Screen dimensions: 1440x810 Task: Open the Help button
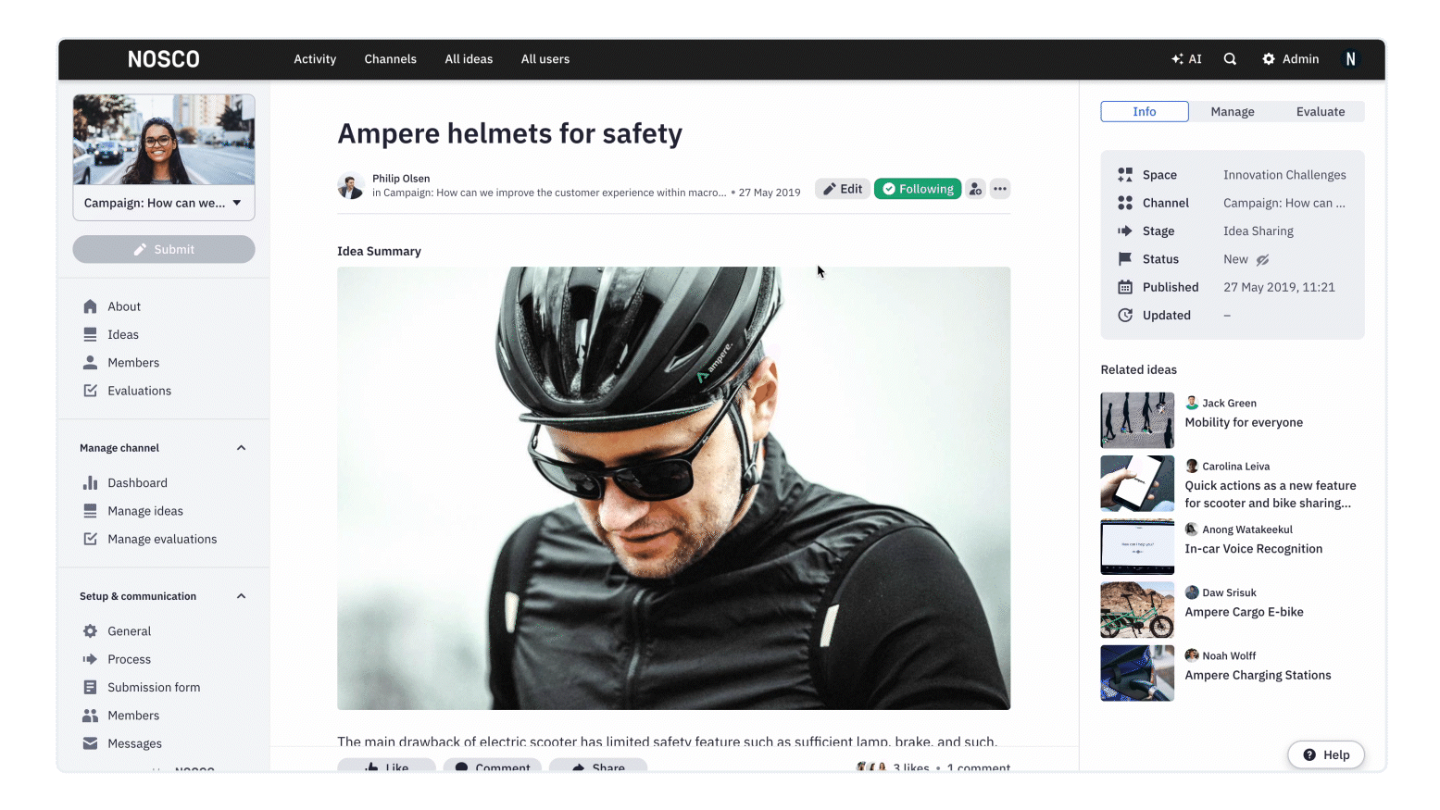pyautogui.click(x=1326, y=754)
